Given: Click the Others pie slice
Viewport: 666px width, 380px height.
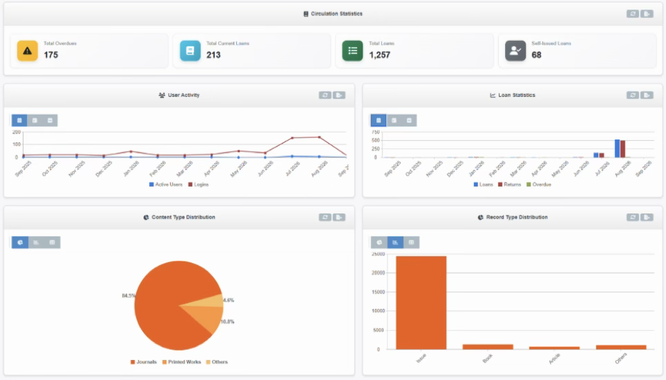Looking at the screenshot, I should point(210,301).
